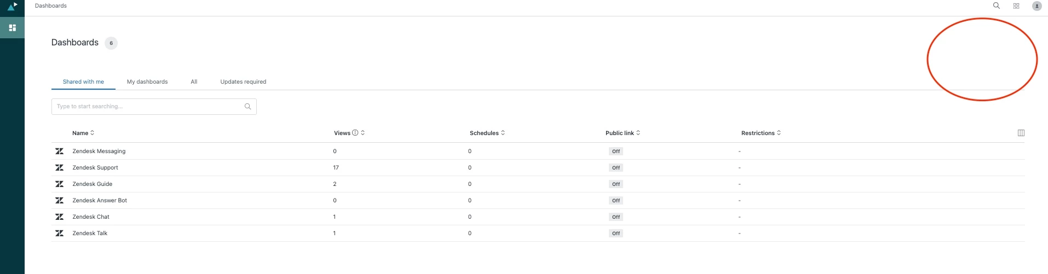Image resolution: width=1048 pixels, height=274 pixels.
Task: Sort by Restrictions column arrows
Action: 779,133
